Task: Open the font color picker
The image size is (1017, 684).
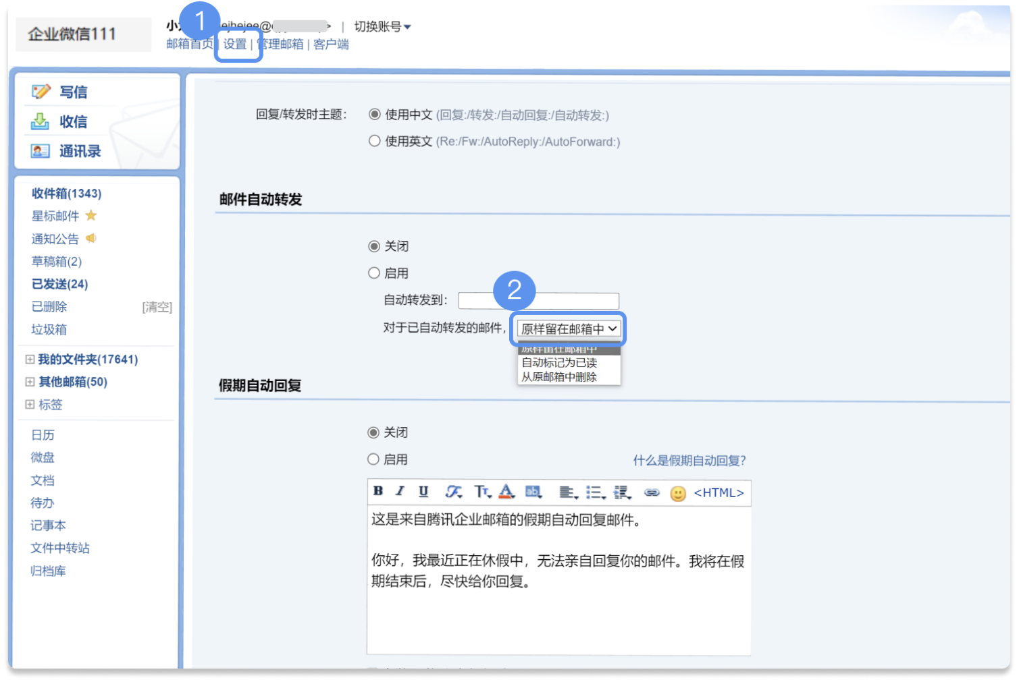Action: 506,492
